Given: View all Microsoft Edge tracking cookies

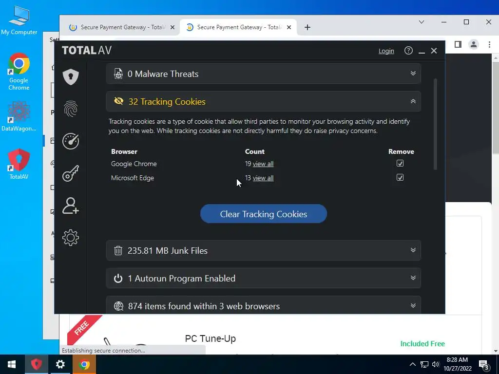Looking at the screenshot, I should tap(263, 178).
